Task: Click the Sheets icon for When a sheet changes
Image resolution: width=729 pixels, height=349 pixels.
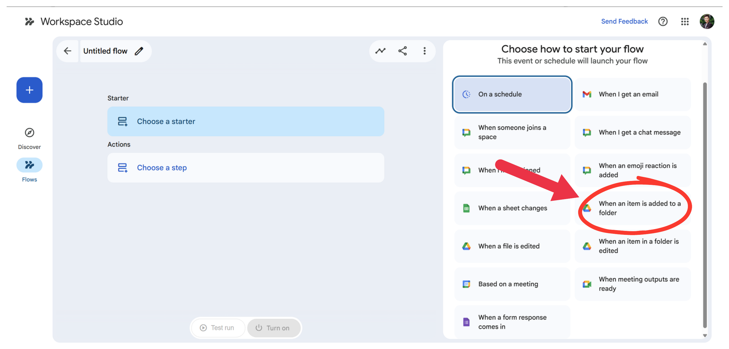Action: pyautogui.click(x=466, y=208)
